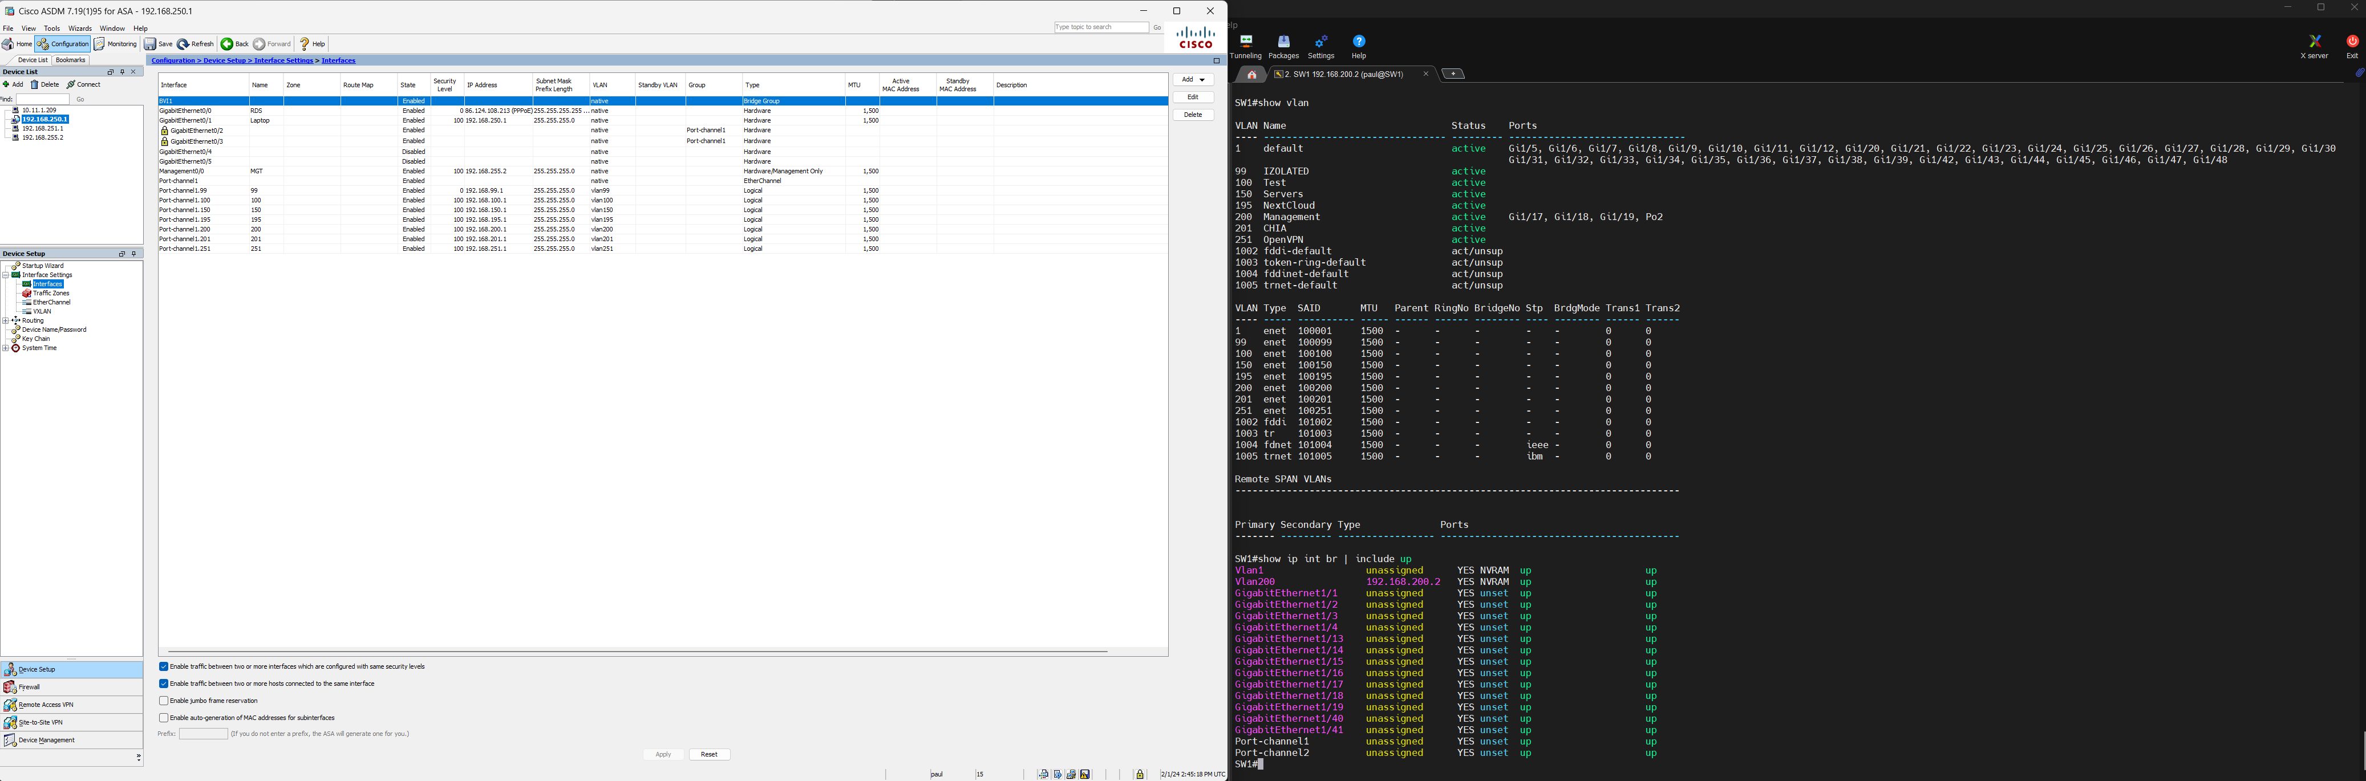2366x781 pixels.
Task: Select device 10.11.1.209 in Device List
Action: [x=39, y=110]
